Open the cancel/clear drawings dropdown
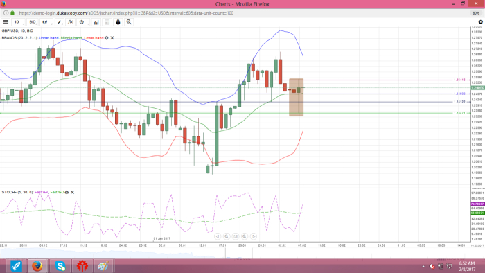This screenshot has width=485, height=273. tap(83, 22)
